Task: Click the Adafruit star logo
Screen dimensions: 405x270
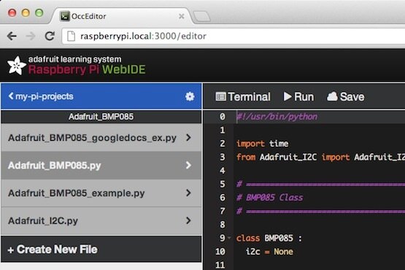Action: 17,66
